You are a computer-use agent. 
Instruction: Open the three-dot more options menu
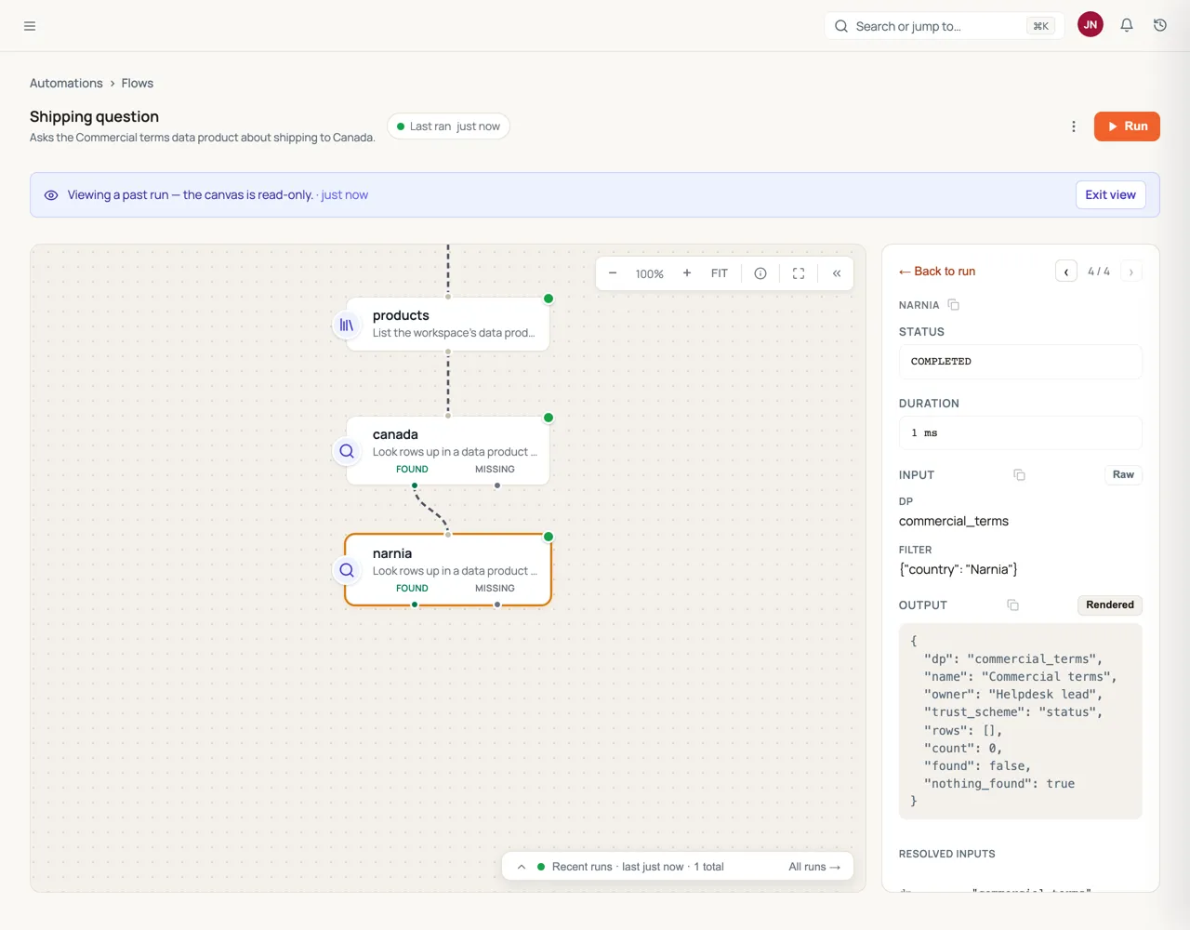tap(1074, 126)
